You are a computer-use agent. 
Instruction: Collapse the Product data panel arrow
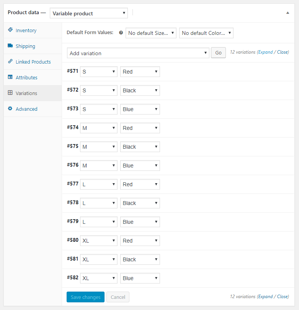click(288, 13)
